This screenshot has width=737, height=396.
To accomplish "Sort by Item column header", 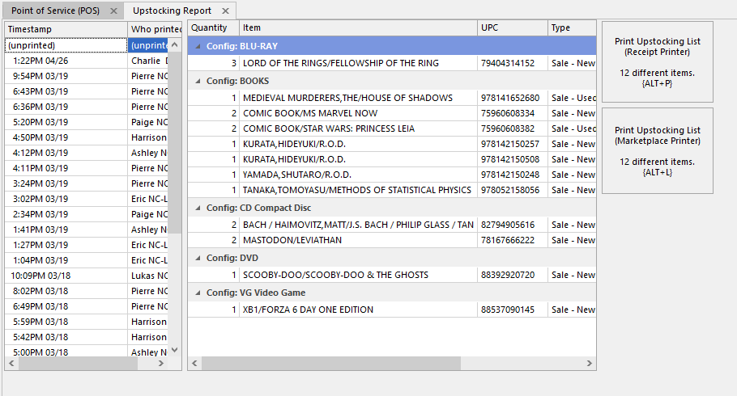I will coord(358,27).
